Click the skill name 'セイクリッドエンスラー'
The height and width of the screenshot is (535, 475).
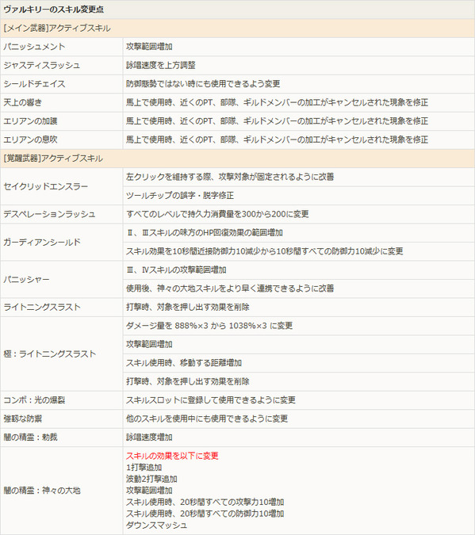pyautogui.click(x=46, y=186)
